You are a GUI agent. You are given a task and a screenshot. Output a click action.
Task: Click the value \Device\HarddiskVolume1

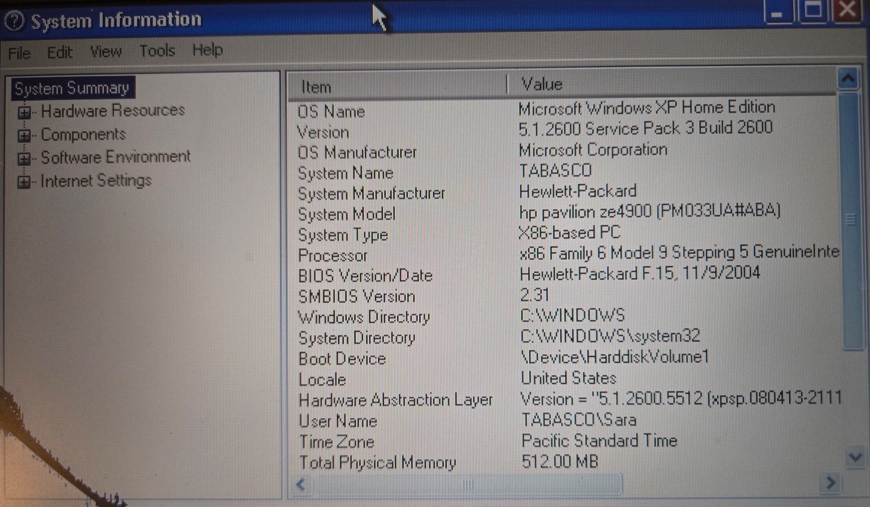[x=615, y=357]
